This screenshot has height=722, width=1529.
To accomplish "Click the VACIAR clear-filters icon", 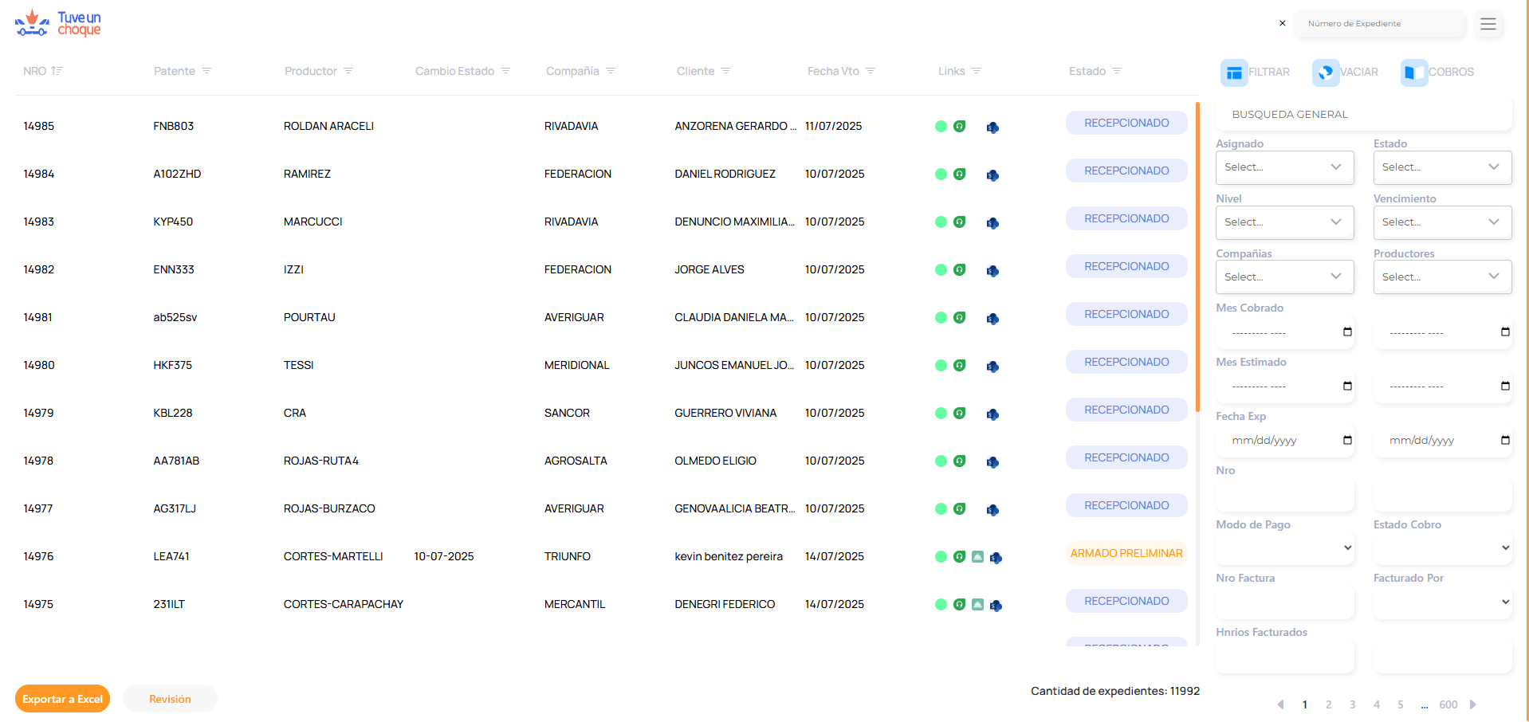I will pos(1325,73).
